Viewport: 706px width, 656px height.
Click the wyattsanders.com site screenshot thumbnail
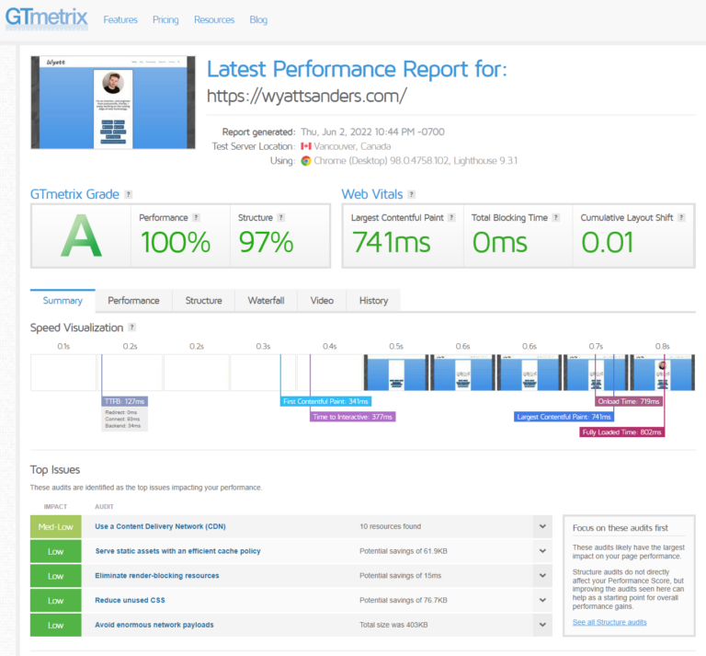coord(113,102)
